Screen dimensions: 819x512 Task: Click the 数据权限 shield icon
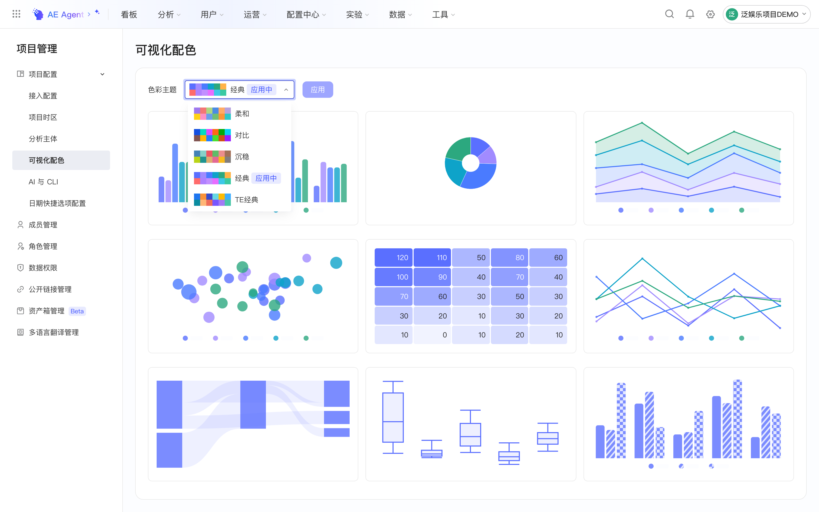pyautogui.click(x=20, y=268)
